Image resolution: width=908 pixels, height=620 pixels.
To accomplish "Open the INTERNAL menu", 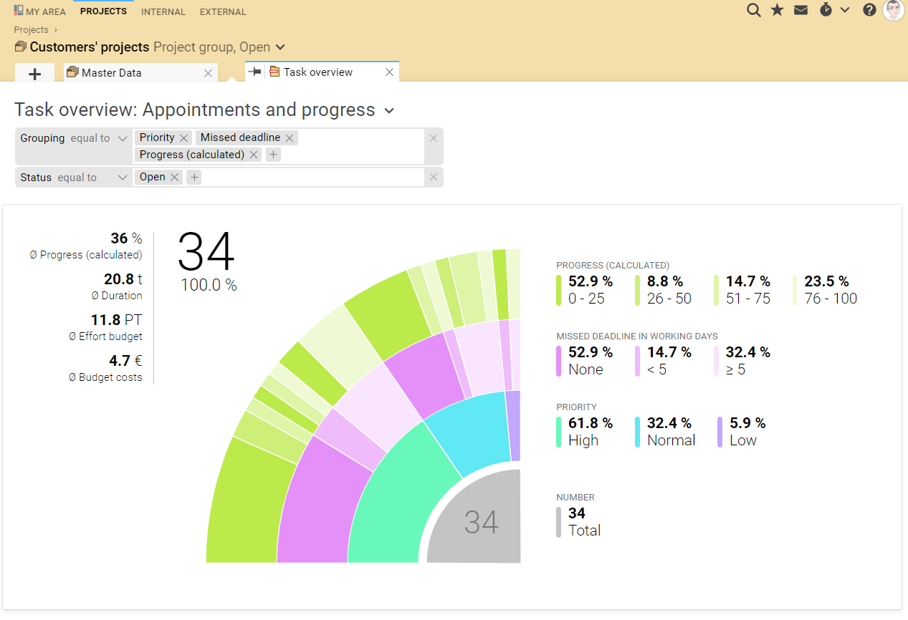I will (163, 12).
